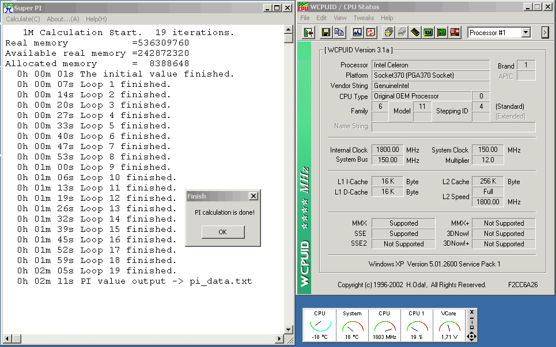Open the View menu in WCPUID
Image resolution: width=556 pixels, height=347 pixels.
(x=340, y=18)
